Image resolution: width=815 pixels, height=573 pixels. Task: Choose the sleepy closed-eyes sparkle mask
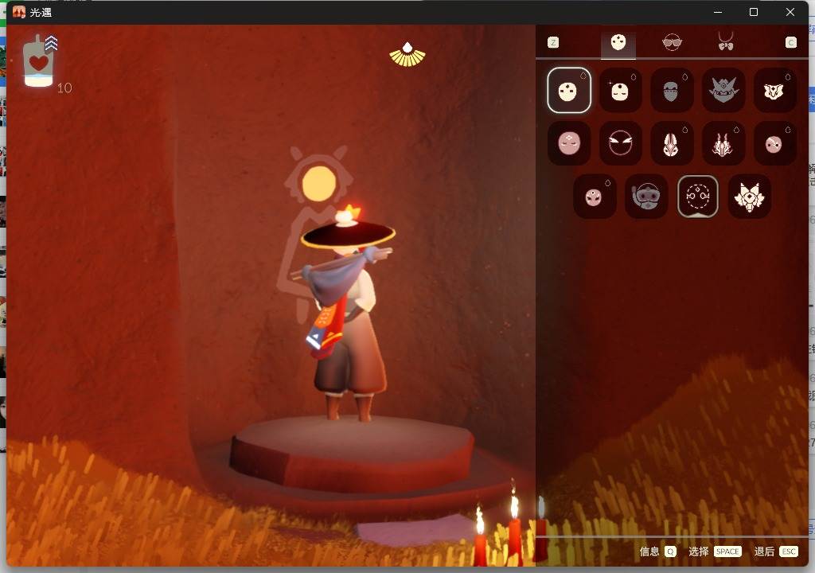click(620, 91)
